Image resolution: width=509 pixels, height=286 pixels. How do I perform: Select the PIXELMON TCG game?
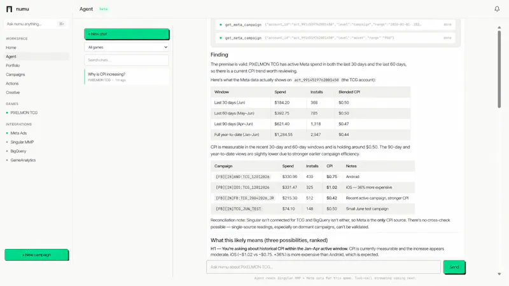point(24,113)
